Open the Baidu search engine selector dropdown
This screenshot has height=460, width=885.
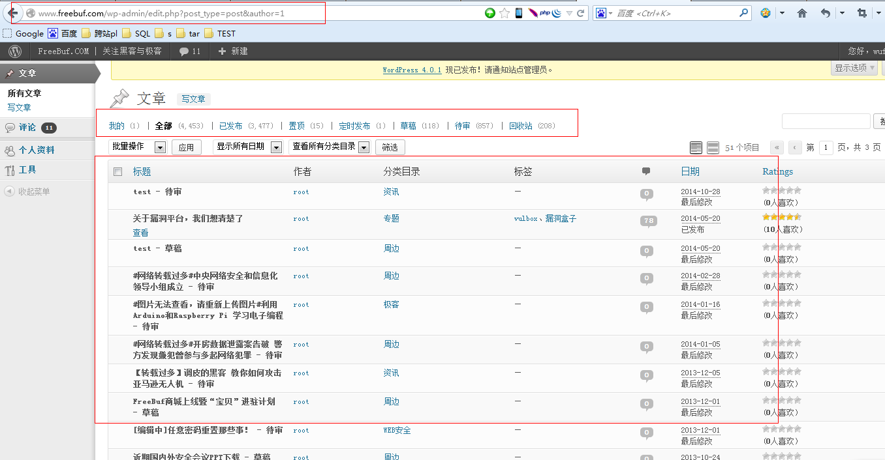point(604,13)
